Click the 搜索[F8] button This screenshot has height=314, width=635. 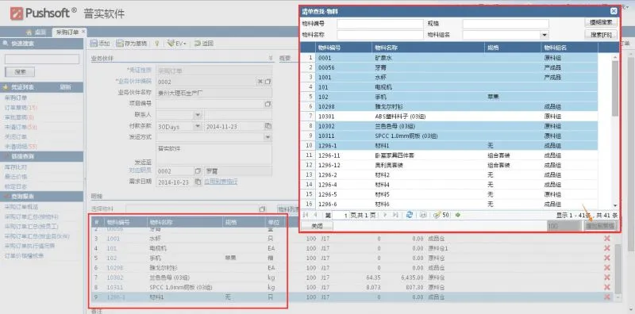tap(601, 34)
